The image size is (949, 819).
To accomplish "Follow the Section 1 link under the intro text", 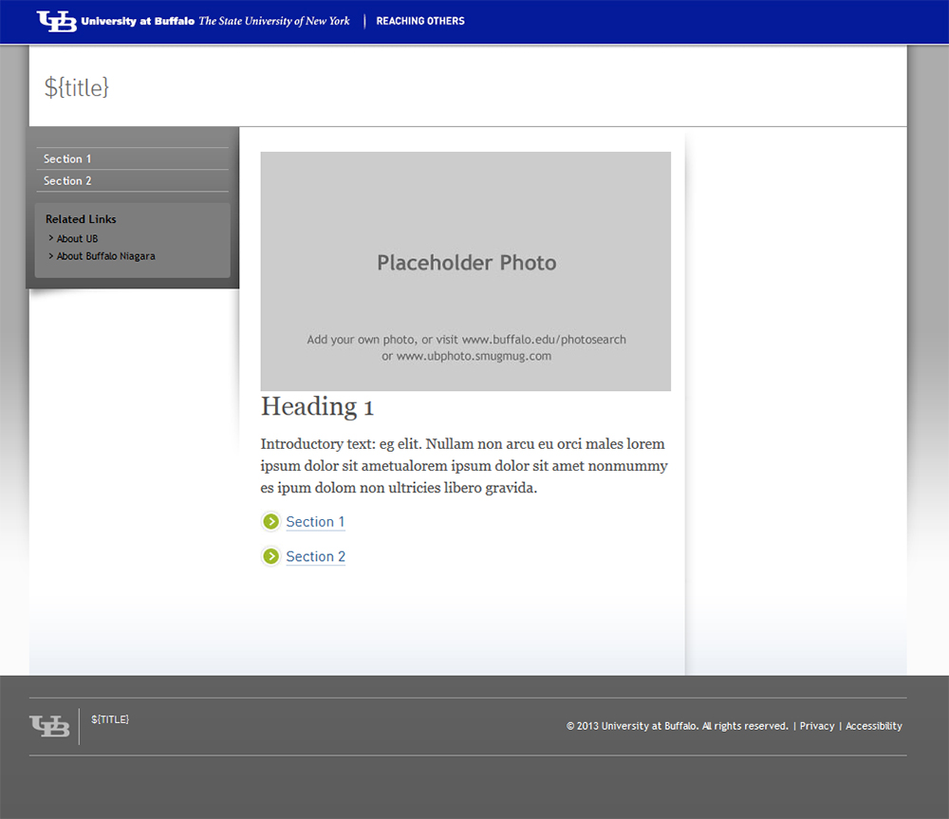I will pyautogui.click(x=315, y=522).
